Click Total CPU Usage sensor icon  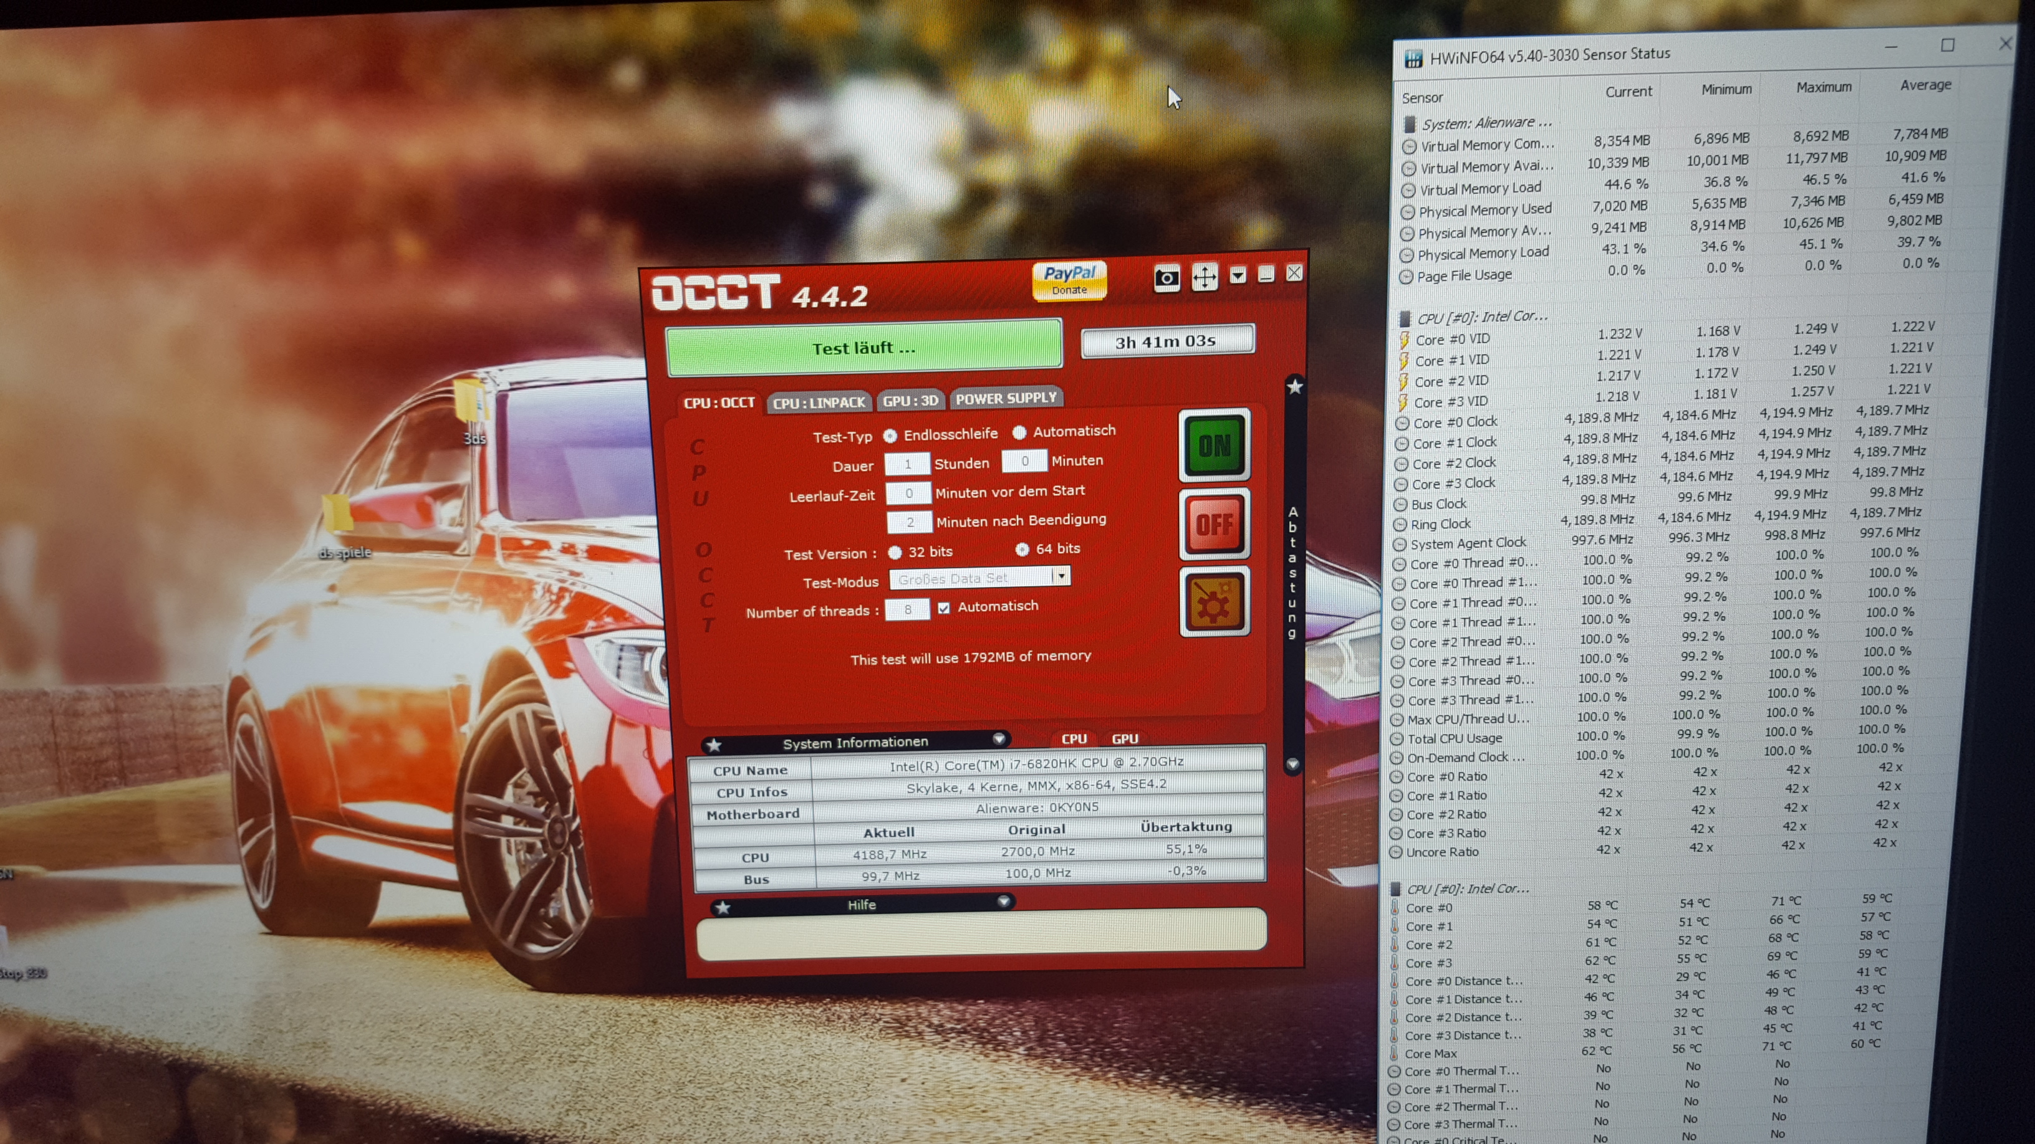(1396, 739)
